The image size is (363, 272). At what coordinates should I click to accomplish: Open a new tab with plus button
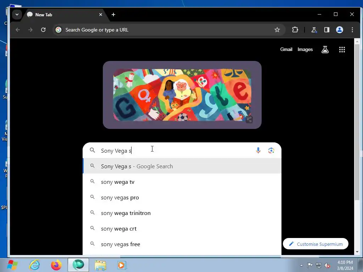113,15
